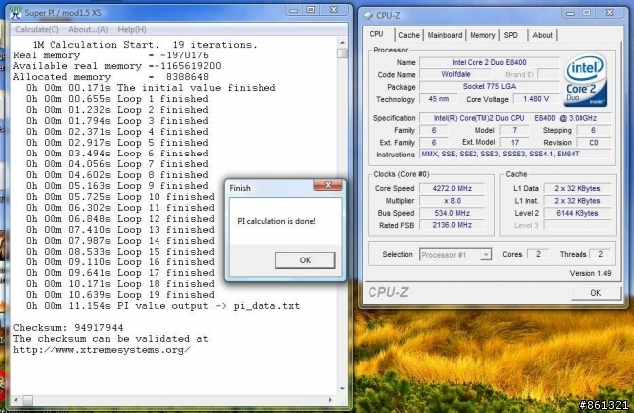This screenshot has width=634, height=413.
Task: Click the Instructions field listing MMX, SSE
Action: [515, 154]
